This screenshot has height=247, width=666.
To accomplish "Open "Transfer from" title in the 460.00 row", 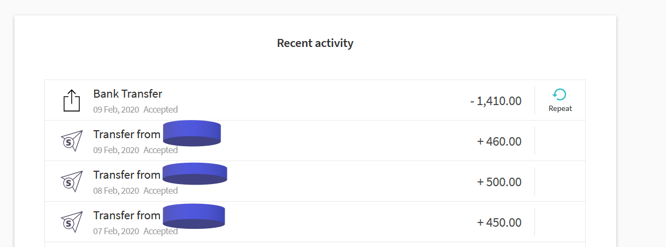I will (127, 134).
